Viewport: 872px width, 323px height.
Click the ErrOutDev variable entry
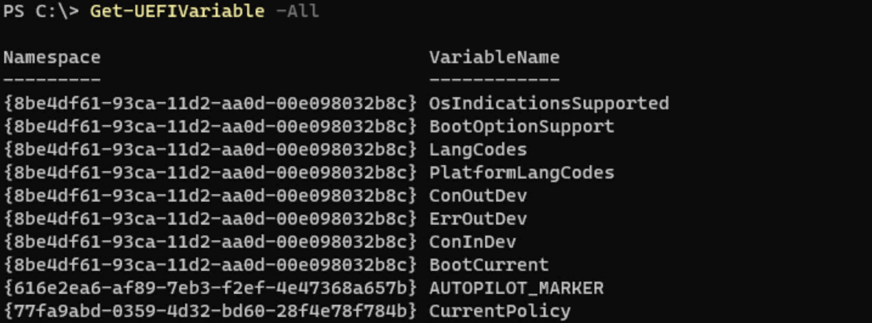(x=478, y=219)
